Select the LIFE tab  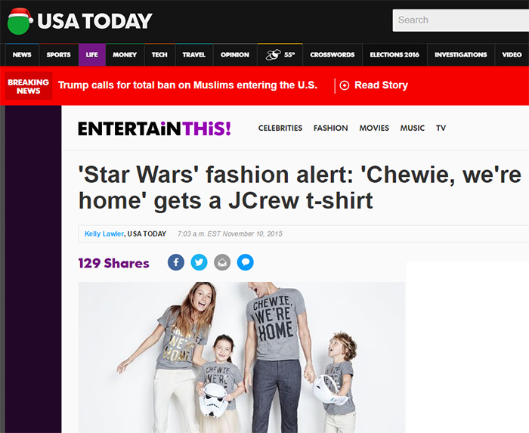[x=91, y=54]
